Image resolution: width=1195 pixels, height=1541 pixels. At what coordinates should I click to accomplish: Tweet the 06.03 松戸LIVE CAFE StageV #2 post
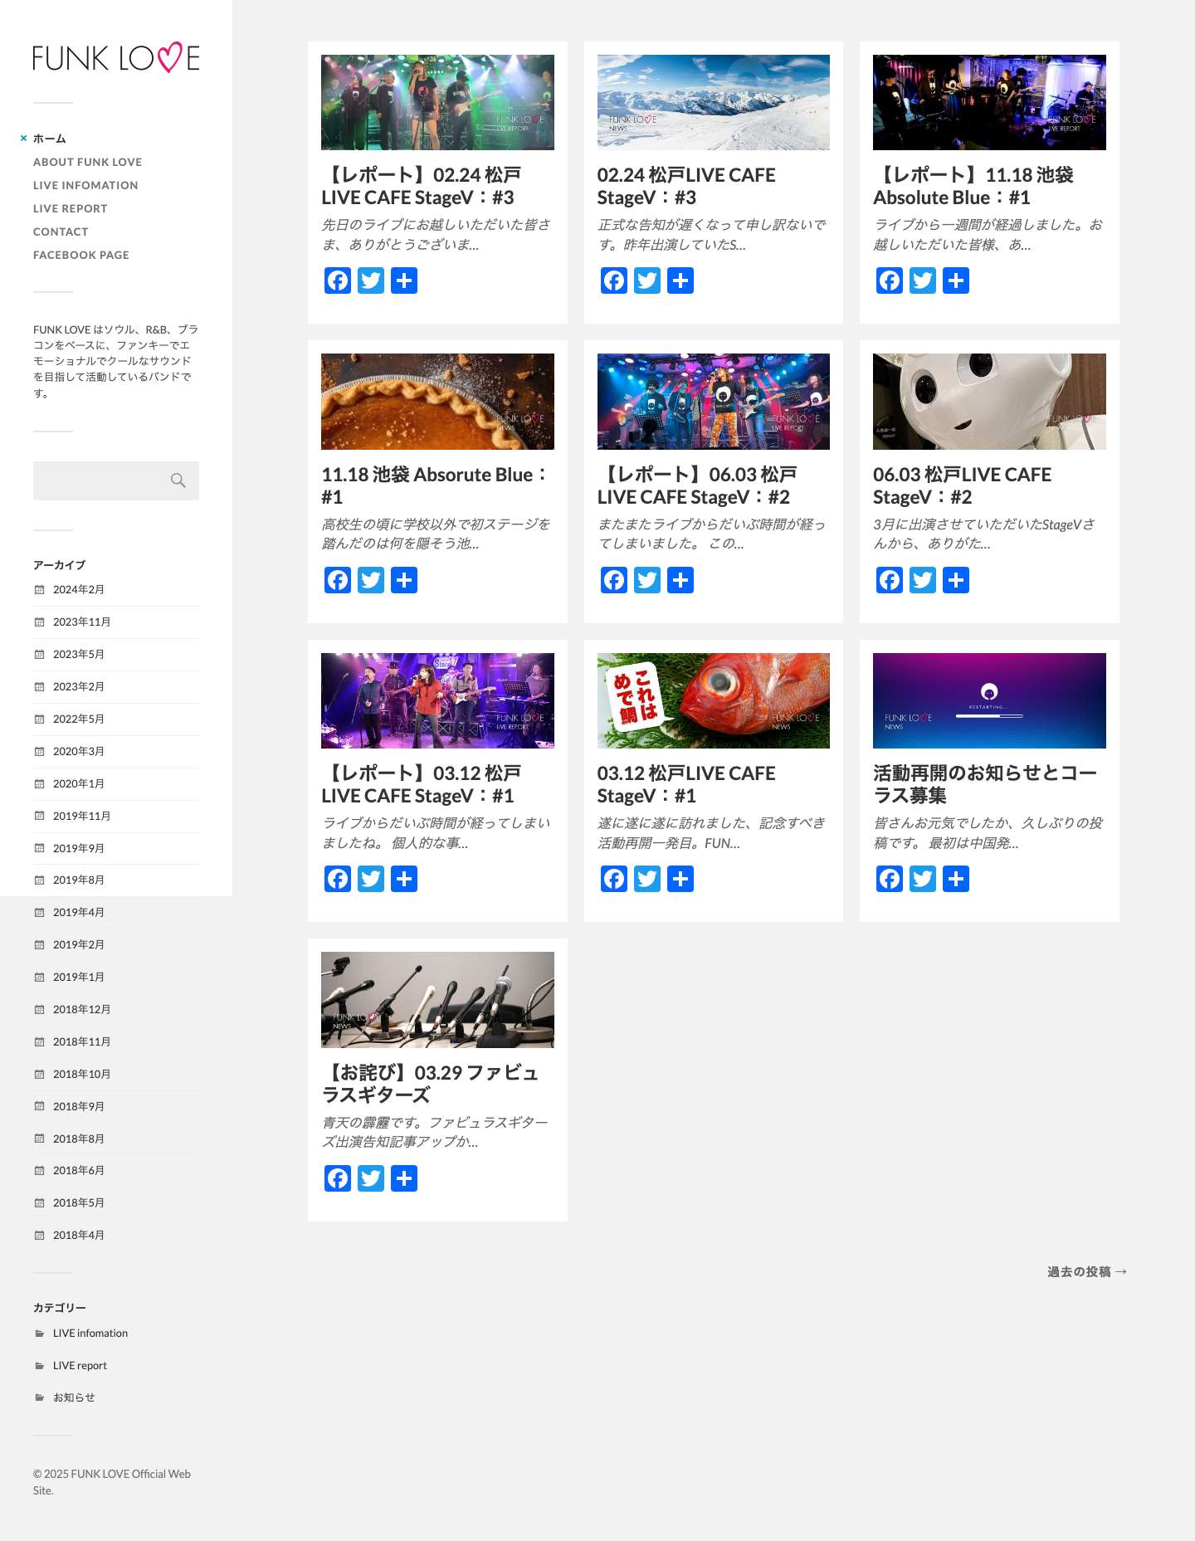point(923,580)
